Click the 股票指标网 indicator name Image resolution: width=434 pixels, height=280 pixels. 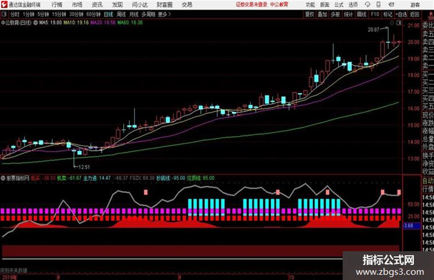point(18,178)
